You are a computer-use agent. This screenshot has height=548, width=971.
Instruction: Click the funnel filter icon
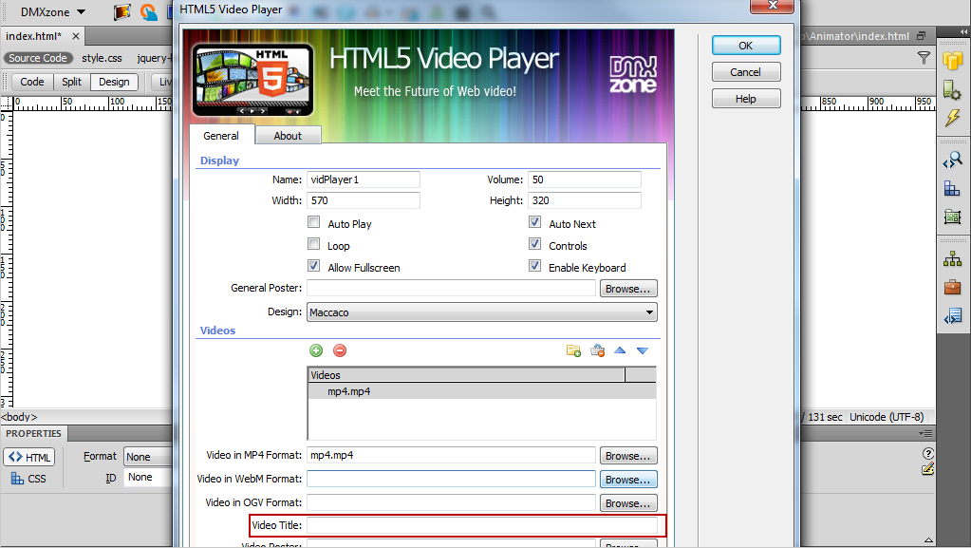[924, 58]
